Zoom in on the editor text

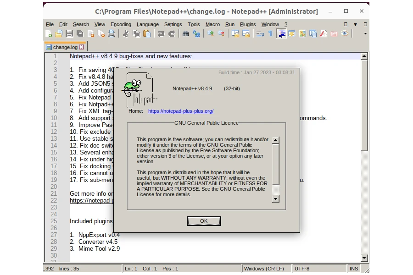coord(210,33)
